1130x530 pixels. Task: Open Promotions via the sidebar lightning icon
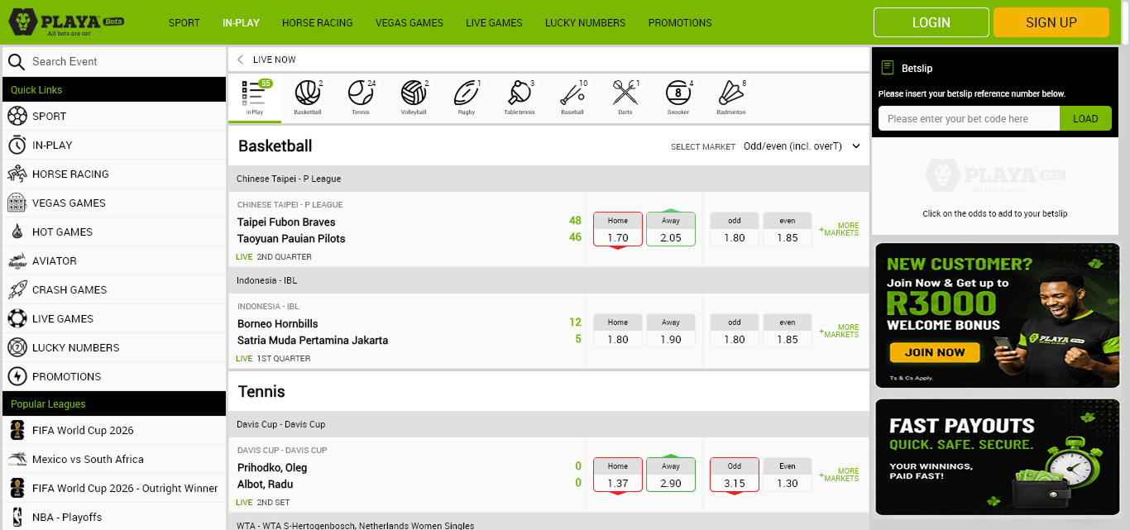(17, 376)
